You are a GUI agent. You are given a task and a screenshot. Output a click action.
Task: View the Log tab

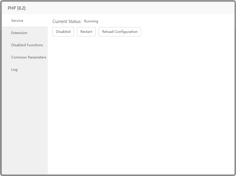(x=25, y=69)
